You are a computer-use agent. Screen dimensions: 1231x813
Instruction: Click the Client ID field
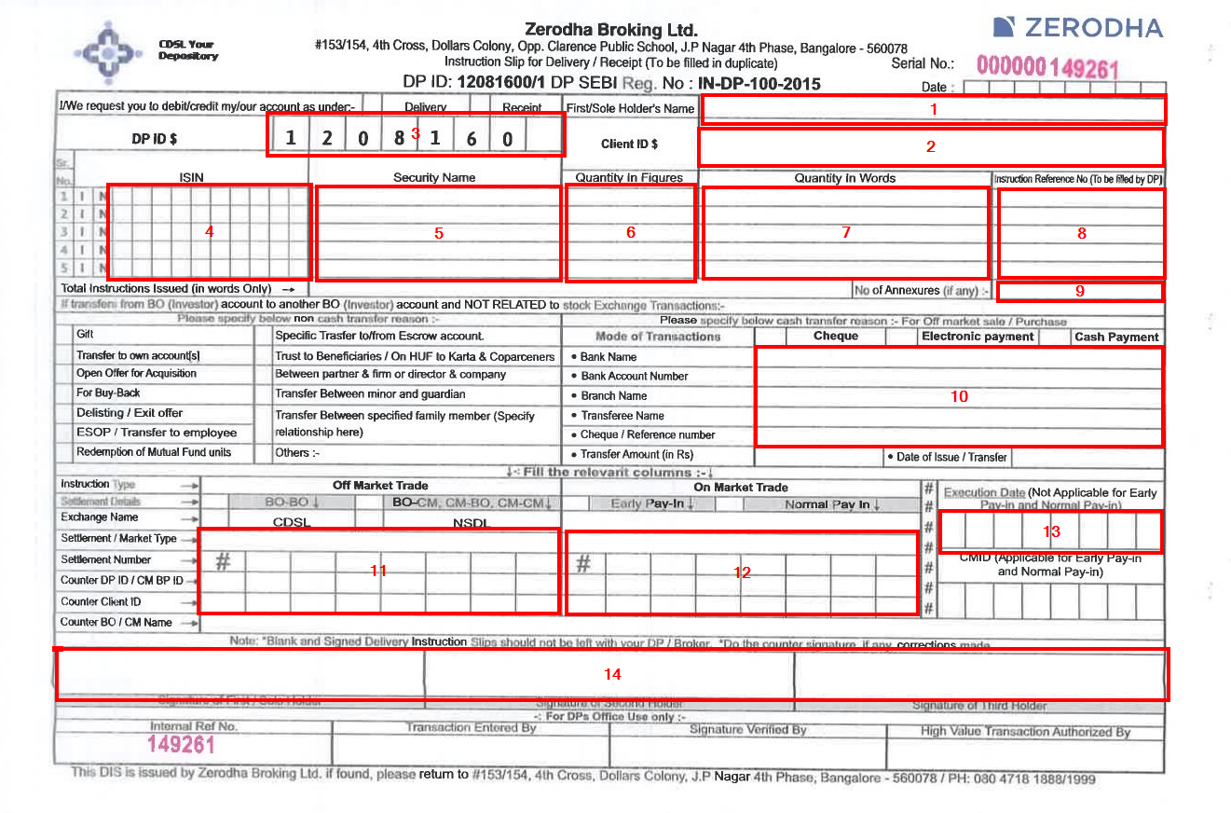pyautogui.click(x=933, y=146)
